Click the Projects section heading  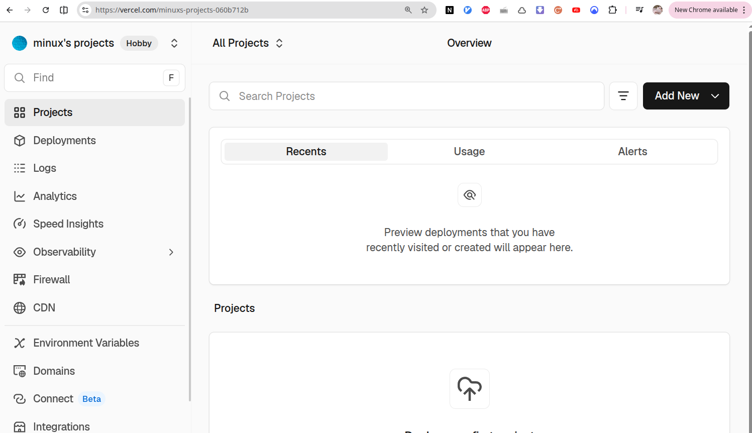[x=235, y=308]
